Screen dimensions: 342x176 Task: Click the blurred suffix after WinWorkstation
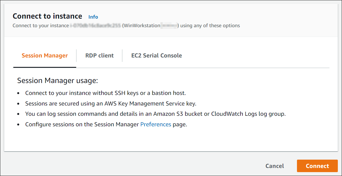(x=169, y=26)
